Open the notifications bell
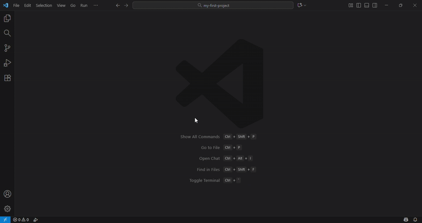Screen dimensions: 422x223 [x=415, y=220]
